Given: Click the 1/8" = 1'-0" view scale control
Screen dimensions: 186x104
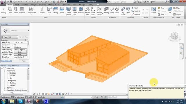Looking at the screenshot, I should tap(36, 94).
